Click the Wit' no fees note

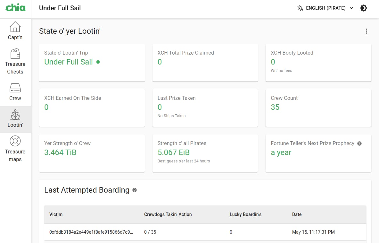point(281,71)
